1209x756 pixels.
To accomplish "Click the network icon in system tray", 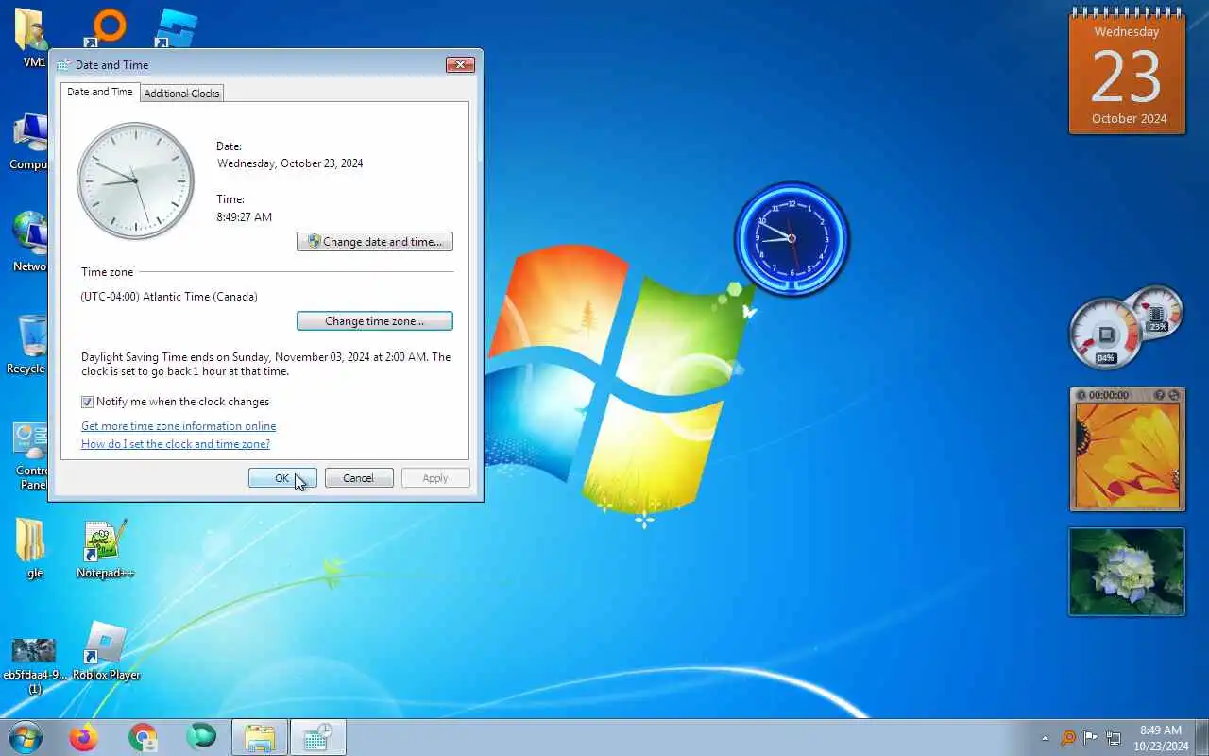I will [x=1114, y=738].
